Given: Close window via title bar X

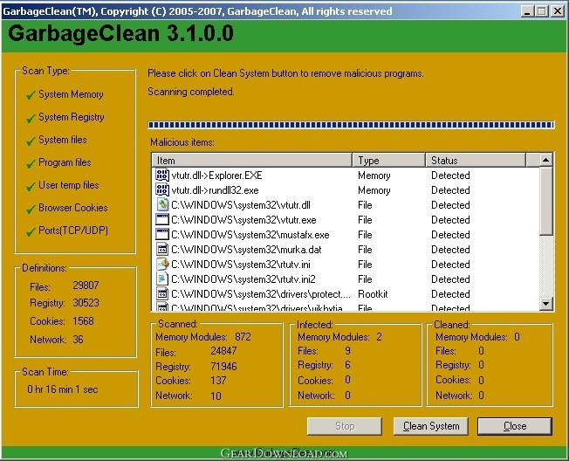Looking at the screenshot, I should pos(557,11).
